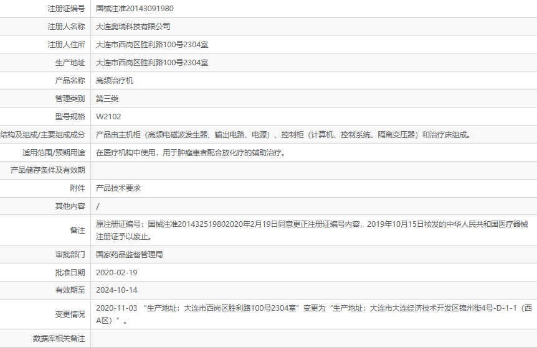
Task: Click the intended use text 在医疗机构中使用
Action: coord(191,153)
